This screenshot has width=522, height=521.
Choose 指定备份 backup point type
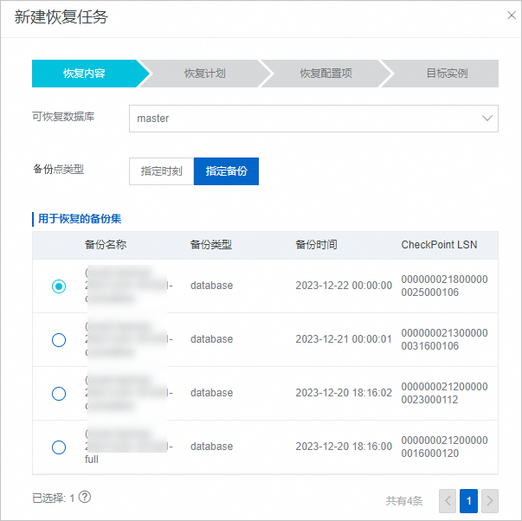tap(227, 171)
